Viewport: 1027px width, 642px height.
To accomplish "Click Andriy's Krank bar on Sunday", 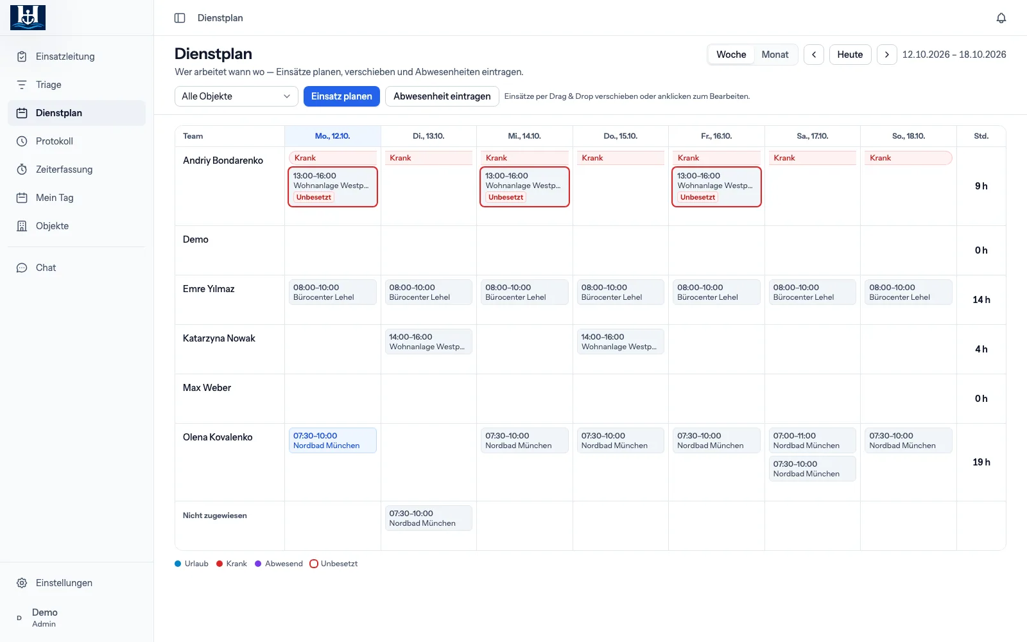I will click(908, 158).
